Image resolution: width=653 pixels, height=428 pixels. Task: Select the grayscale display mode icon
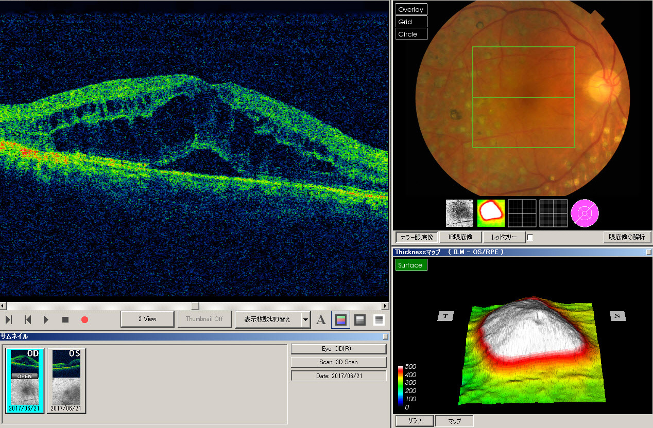(x=360, y=319)
